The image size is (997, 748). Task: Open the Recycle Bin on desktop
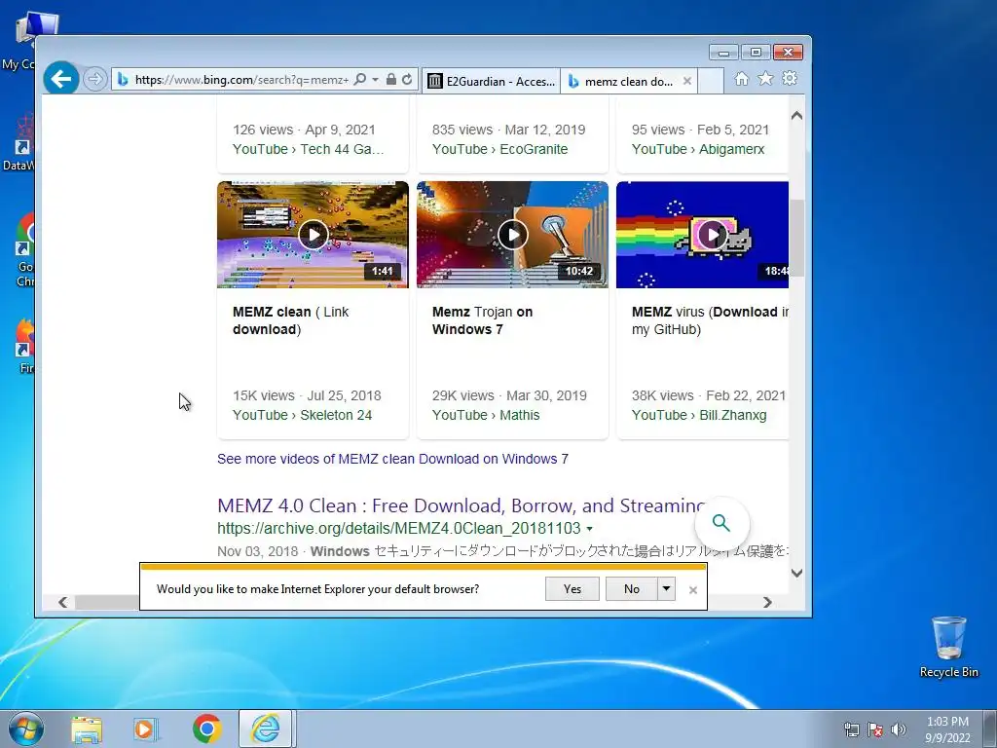(948, 648)
